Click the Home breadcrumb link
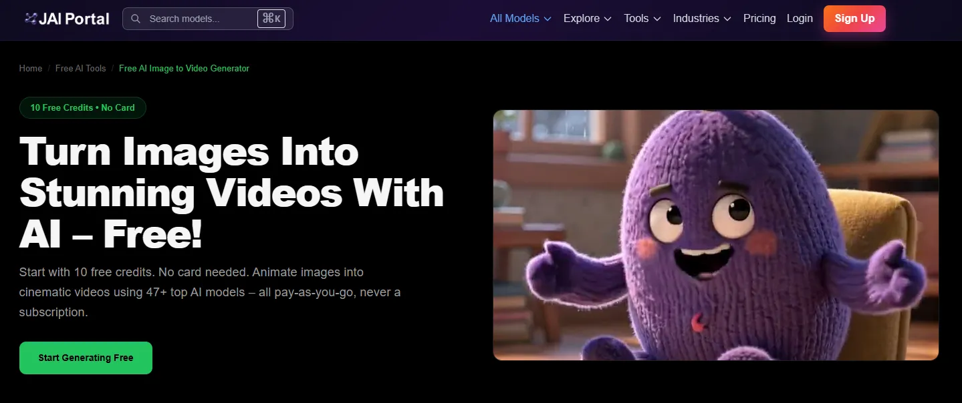The width and height of the screenshot is (962, 403). [x=31, y=68]
